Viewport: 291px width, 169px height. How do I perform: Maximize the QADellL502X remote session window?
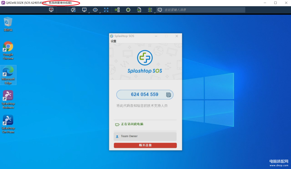pyautogui.click(x=275, y=3)
